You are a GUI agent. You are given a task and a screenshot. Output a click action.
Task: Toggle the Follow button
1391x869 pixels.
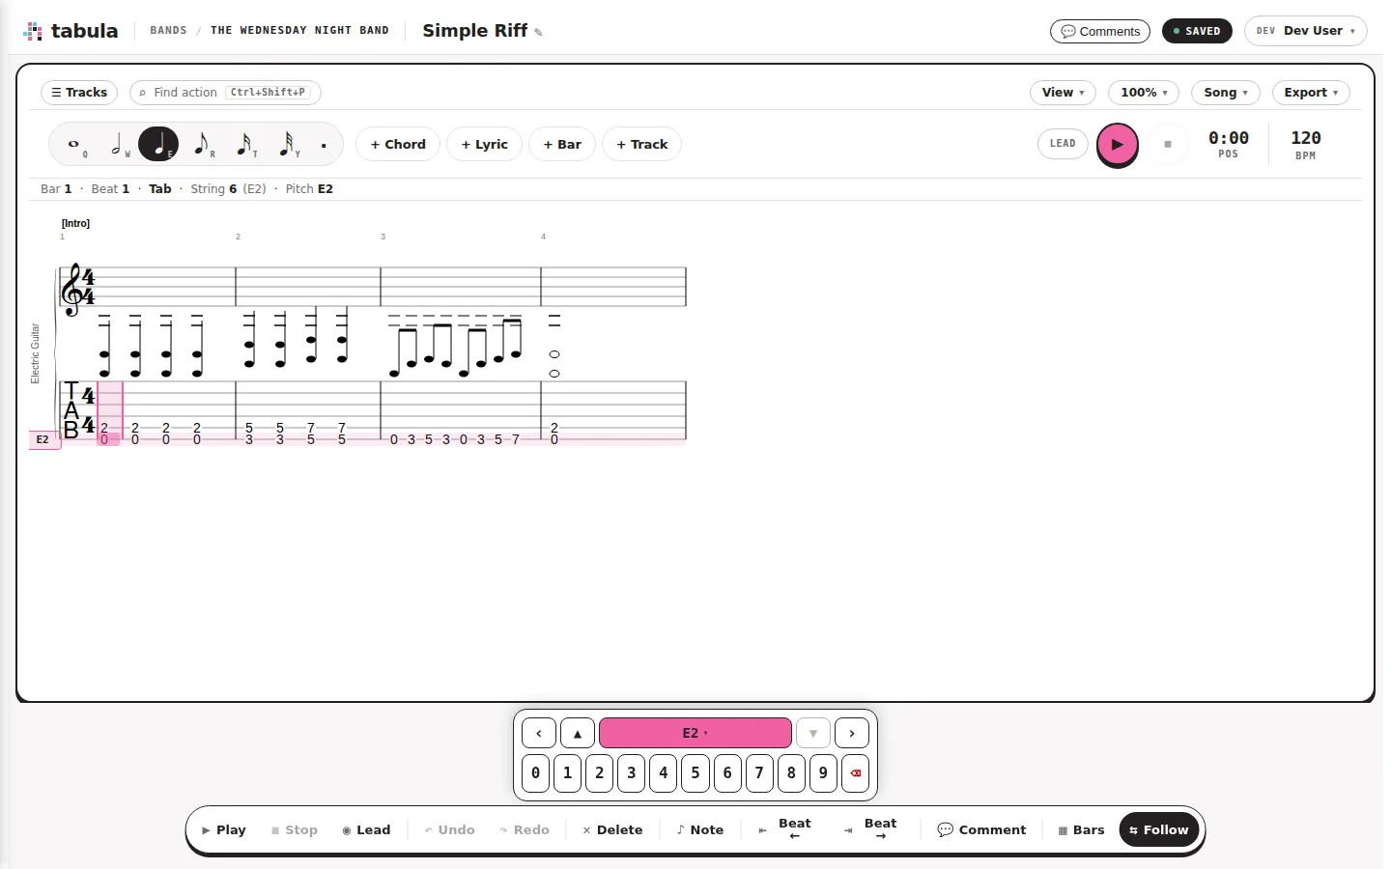(x=1159, y=829)
